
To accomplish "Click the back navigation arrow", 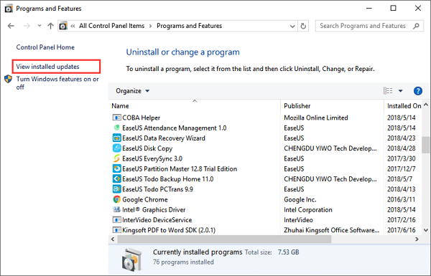I will 11,26.
